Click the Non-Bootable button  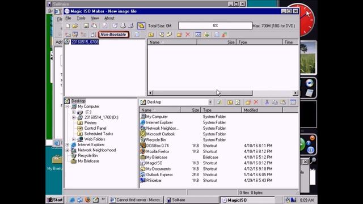[113, 35]
